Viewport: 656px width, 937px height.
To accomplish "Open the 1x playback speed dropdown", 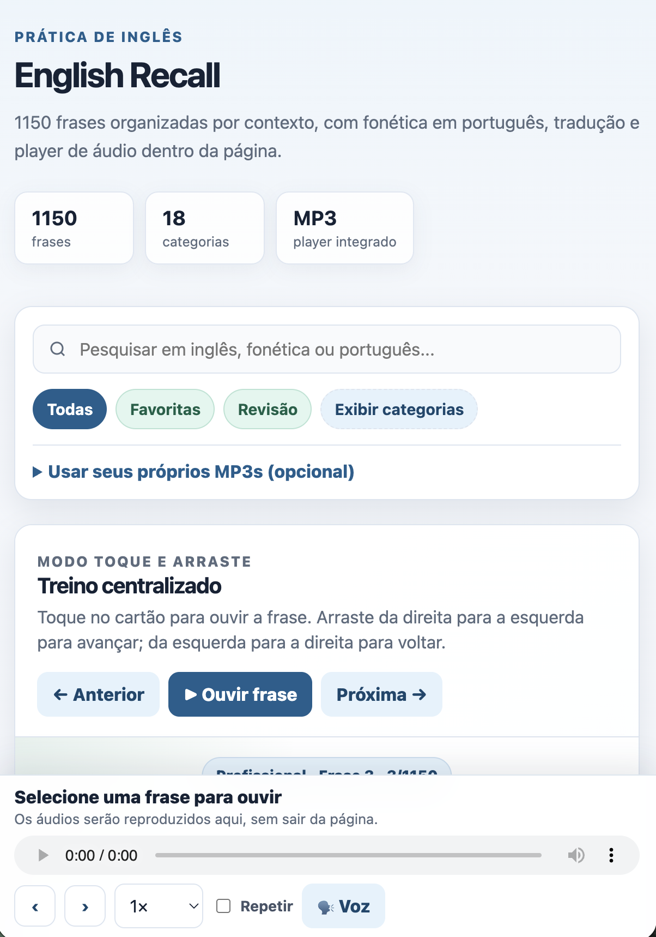I will point(159,906).
